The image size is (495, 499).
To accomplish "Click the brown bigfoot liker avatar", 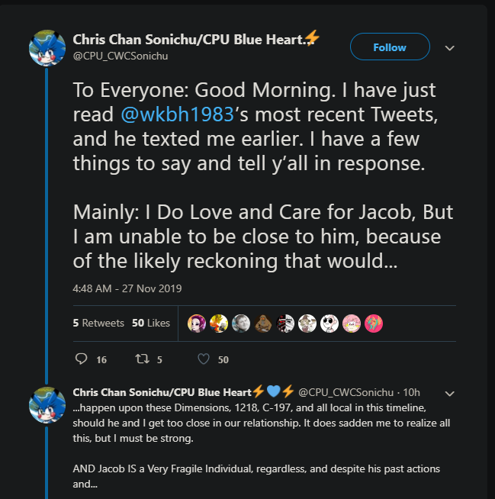I will pyautogui.click(x=263, y=324).
